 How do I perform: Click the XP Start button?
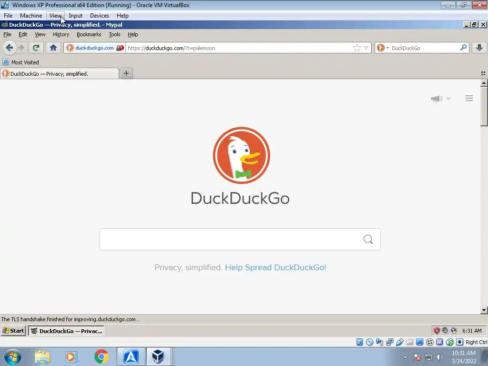pos(13,331)
